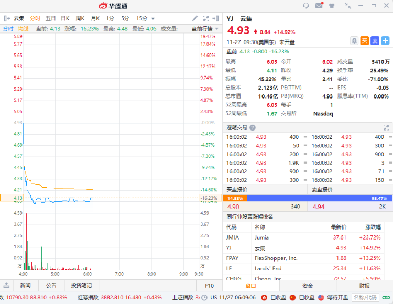Image resolution: width=393 pixels, height=304 pixels.
Task: Switch to 五日 five-day chart
Action: click(50, 18)
